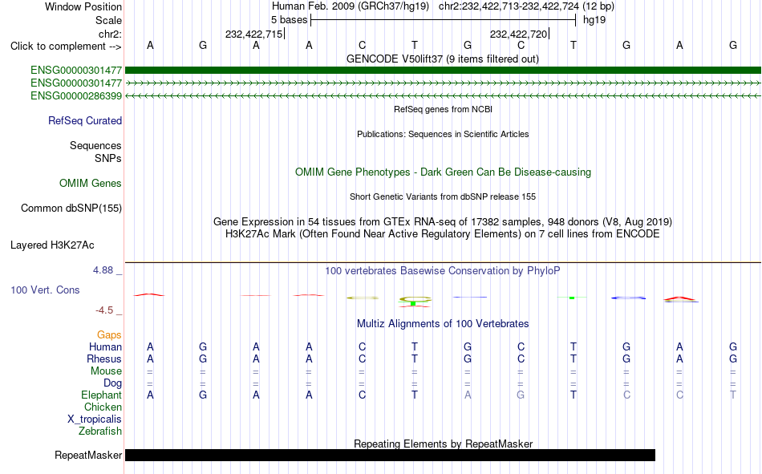Viewport: 762px width, 474px height.
Task: Click the solid green ENSG00000301477 exon bar
Action: [x=444, y=71]
